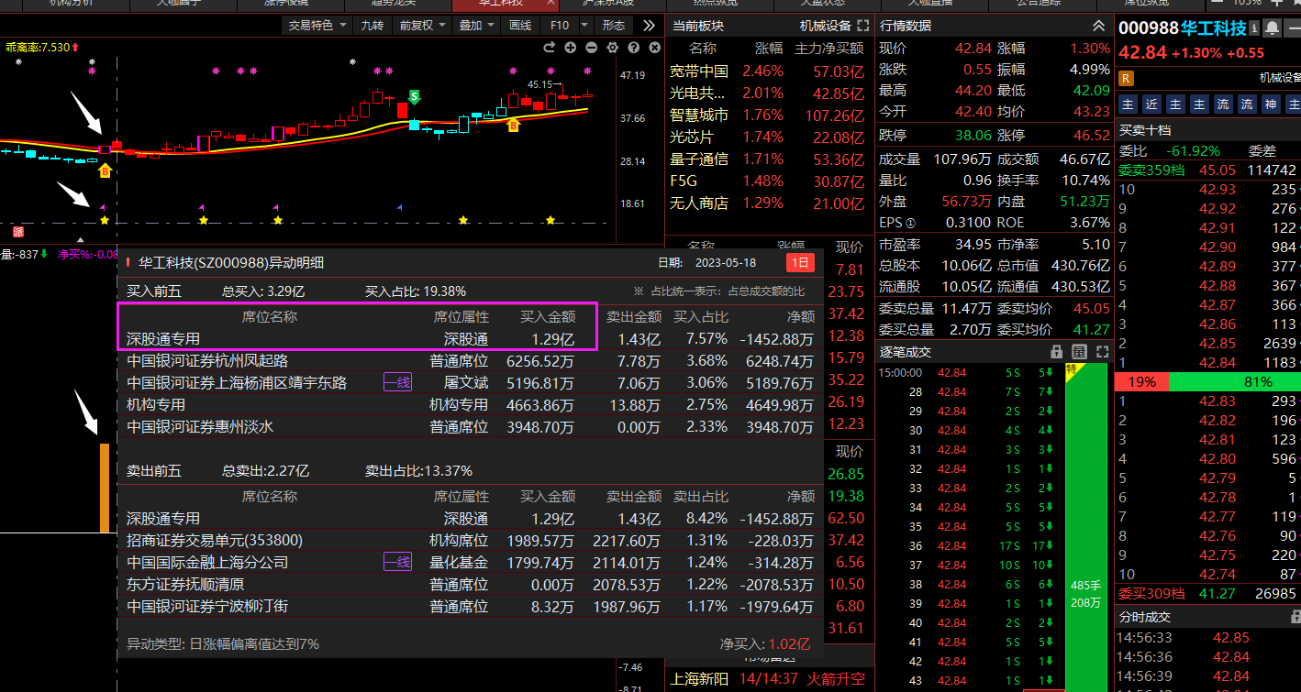The image size is (1301, 692).
Task: Toggle the lock icon in the 逐笔成交 header
Action: pyautogui.click(x=1057, y=352)
